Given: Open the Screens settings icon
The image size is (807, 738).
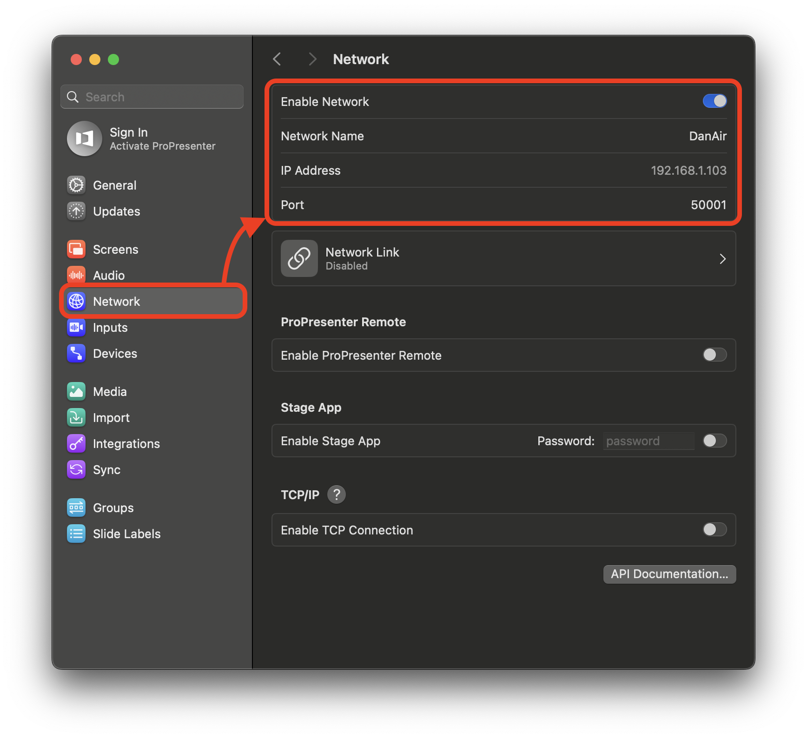Looking at the screenshot, I should [76, 249].
